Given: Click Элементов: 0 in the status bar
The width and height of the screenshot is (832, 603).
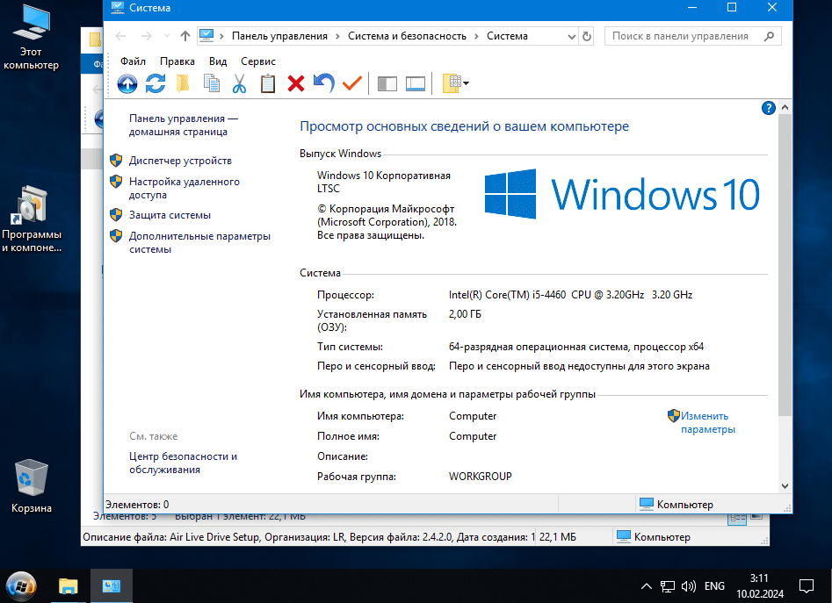Looking at the screenshot, I should (x=137, y=505).
